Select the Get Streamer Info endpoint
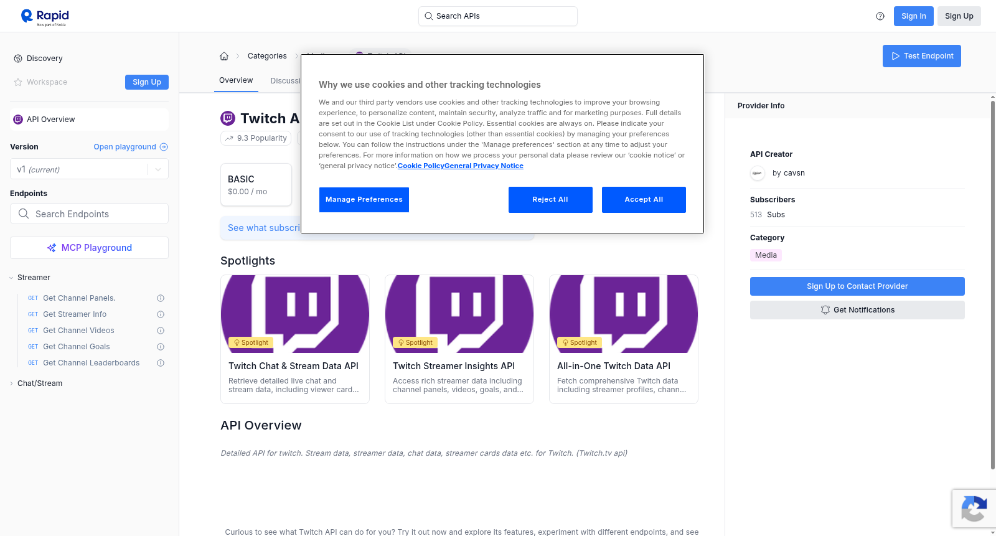The height and width of the screenshot is (536, 996). pos(75,314)
